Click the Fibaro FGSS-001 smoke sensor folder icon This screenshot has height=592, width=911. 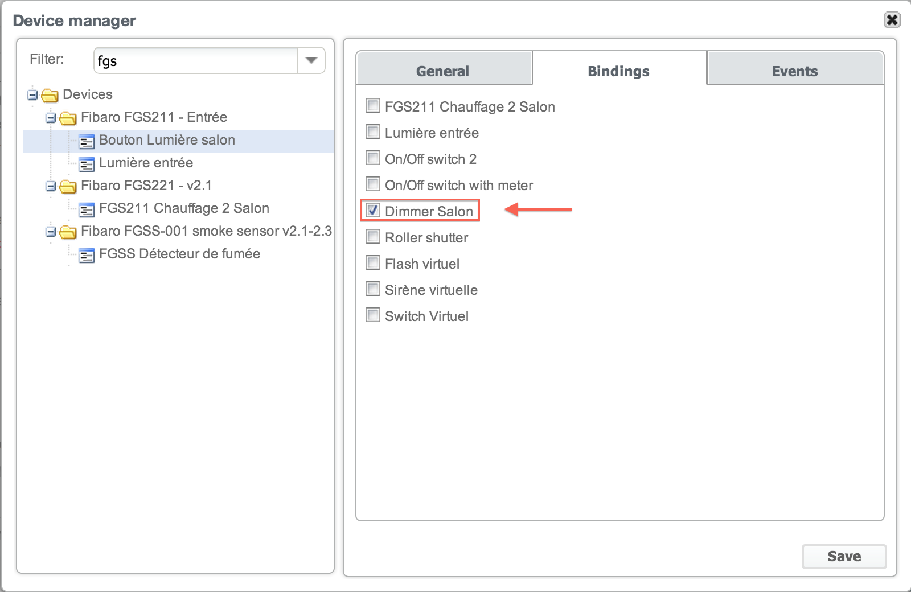coord(68,232)
